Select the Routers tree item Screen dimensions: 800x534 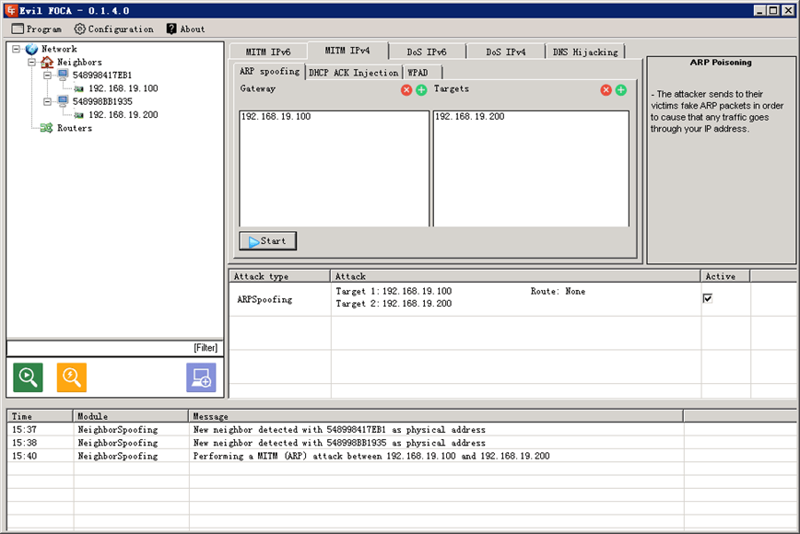pyautogui.click(x=75, y=128)
